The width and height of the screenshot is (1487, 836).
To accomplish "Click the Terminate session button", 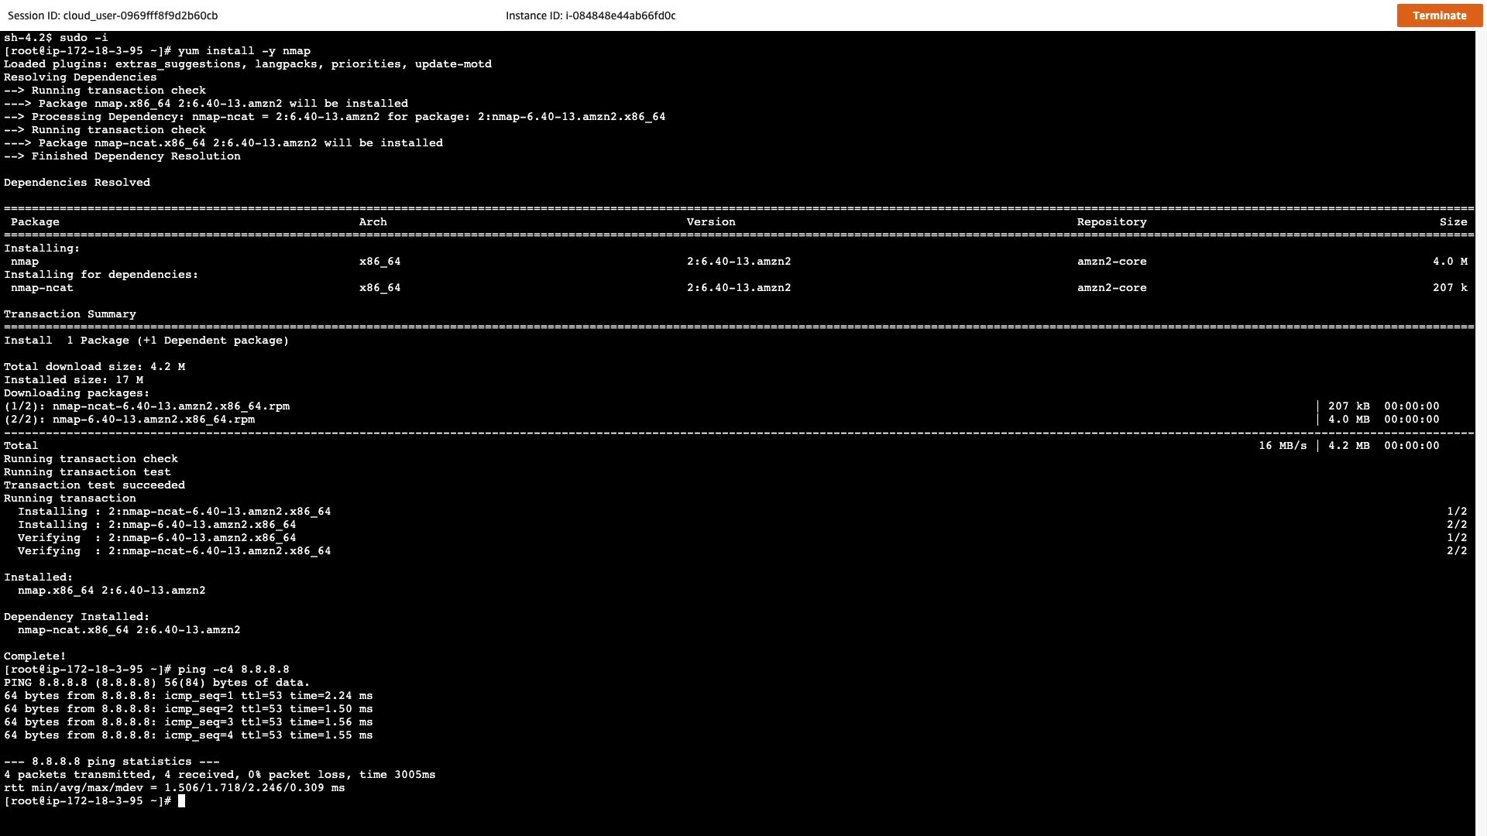I will (1439, 15).
